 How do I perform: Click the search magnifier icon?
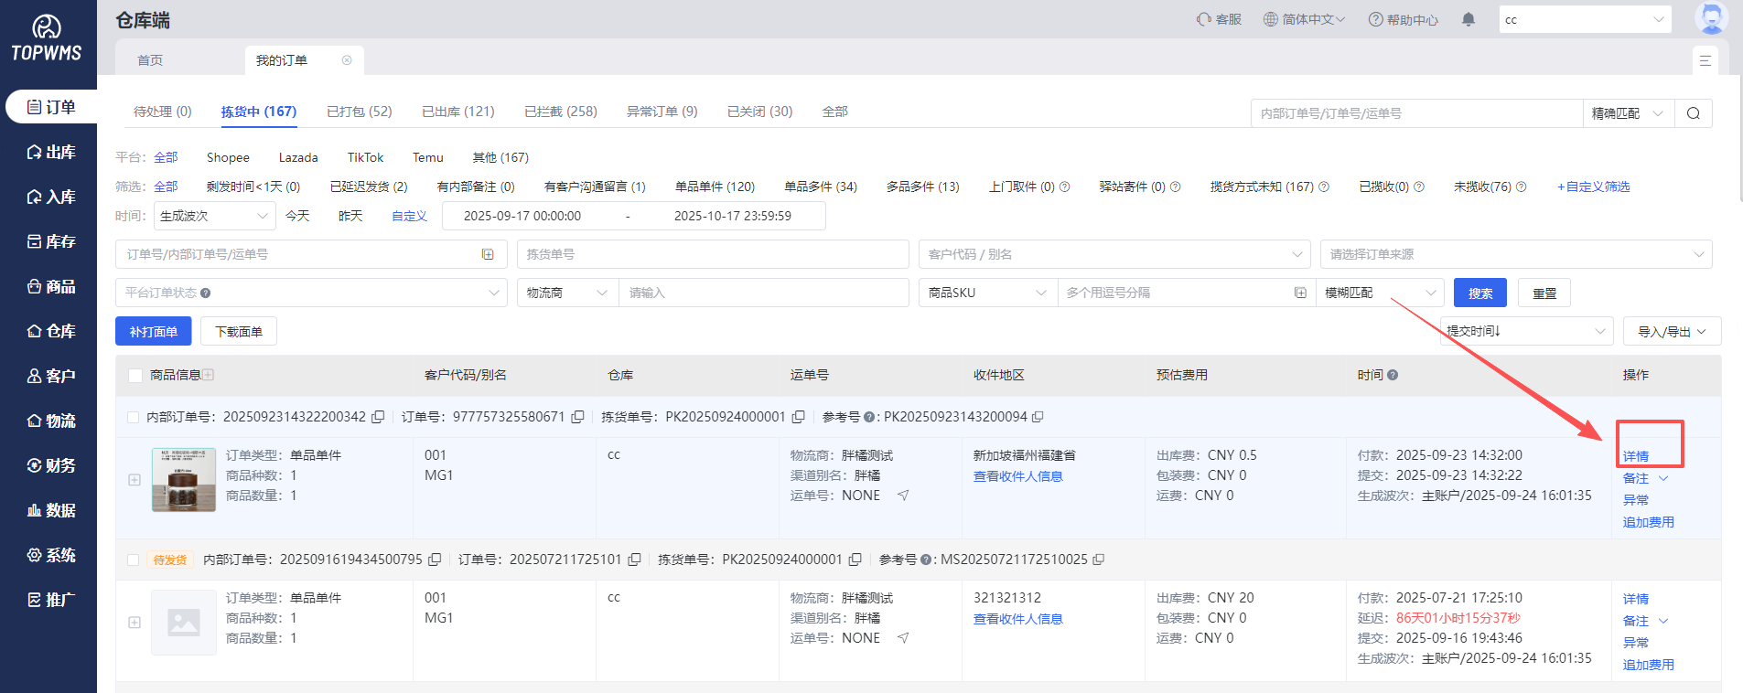[1693, 113]
